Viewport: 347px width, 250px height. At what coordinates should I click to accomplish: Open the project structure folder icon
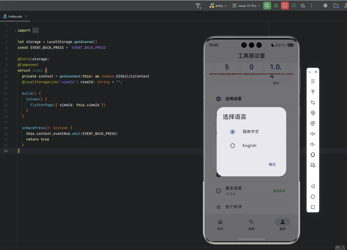[x=336, y=6]
